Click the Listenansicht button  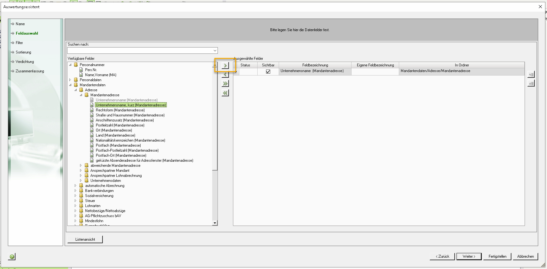pyautogui.click(x=85, y=239)
